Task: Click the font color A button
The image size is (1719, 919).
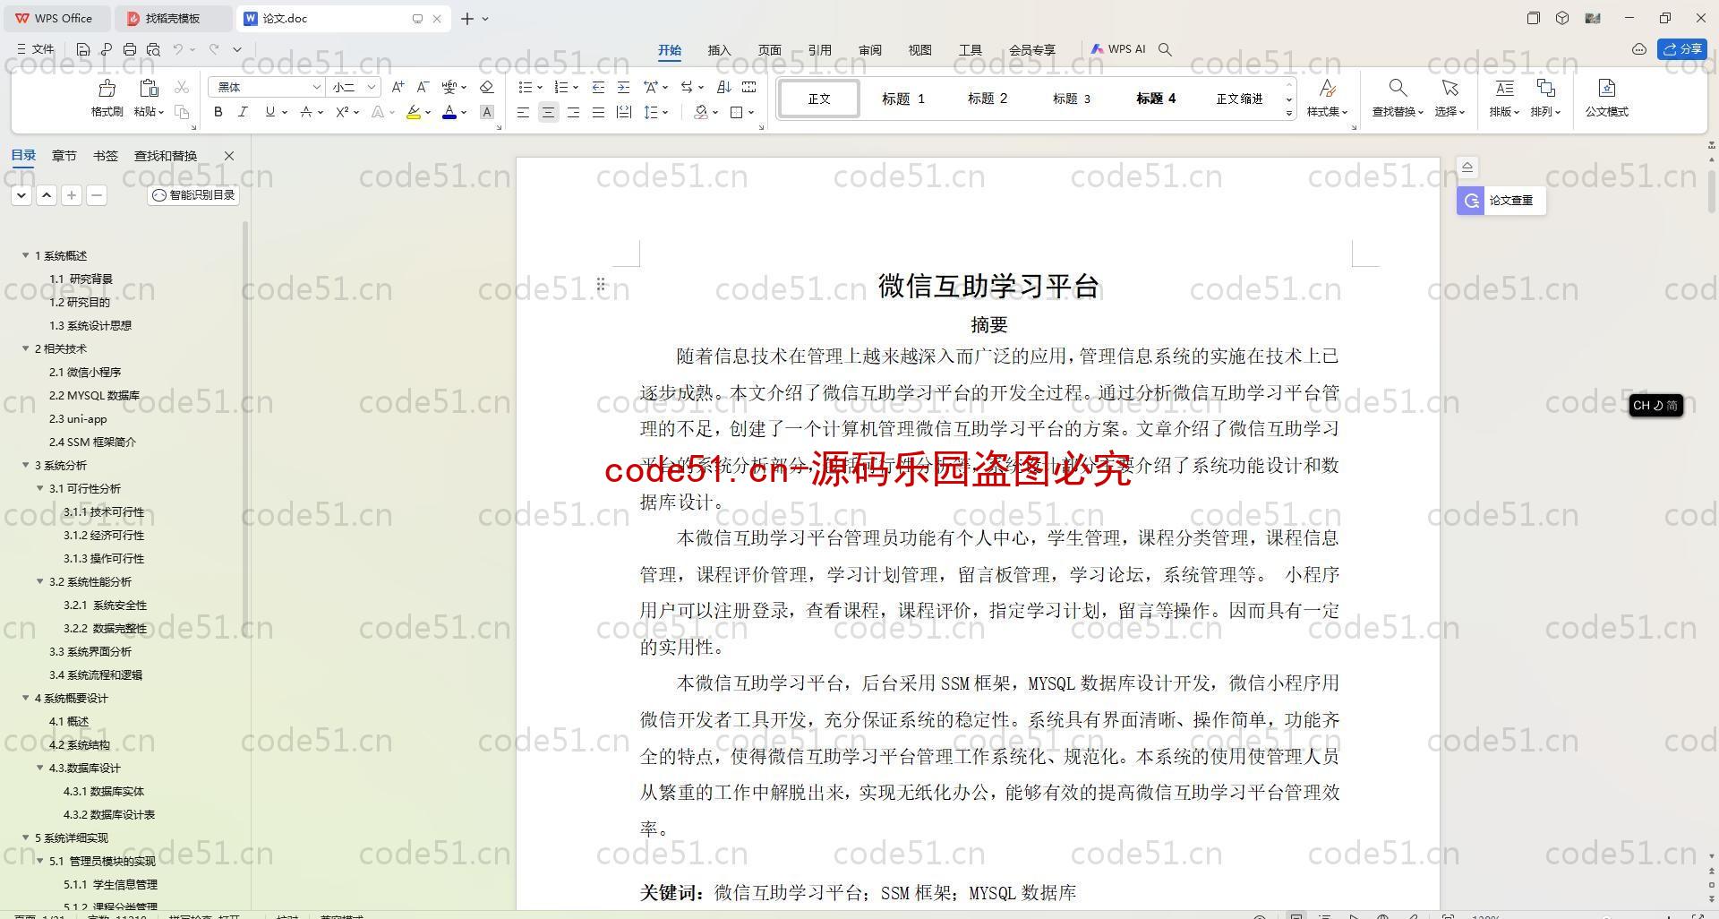Action: click(x=449, y=112)
